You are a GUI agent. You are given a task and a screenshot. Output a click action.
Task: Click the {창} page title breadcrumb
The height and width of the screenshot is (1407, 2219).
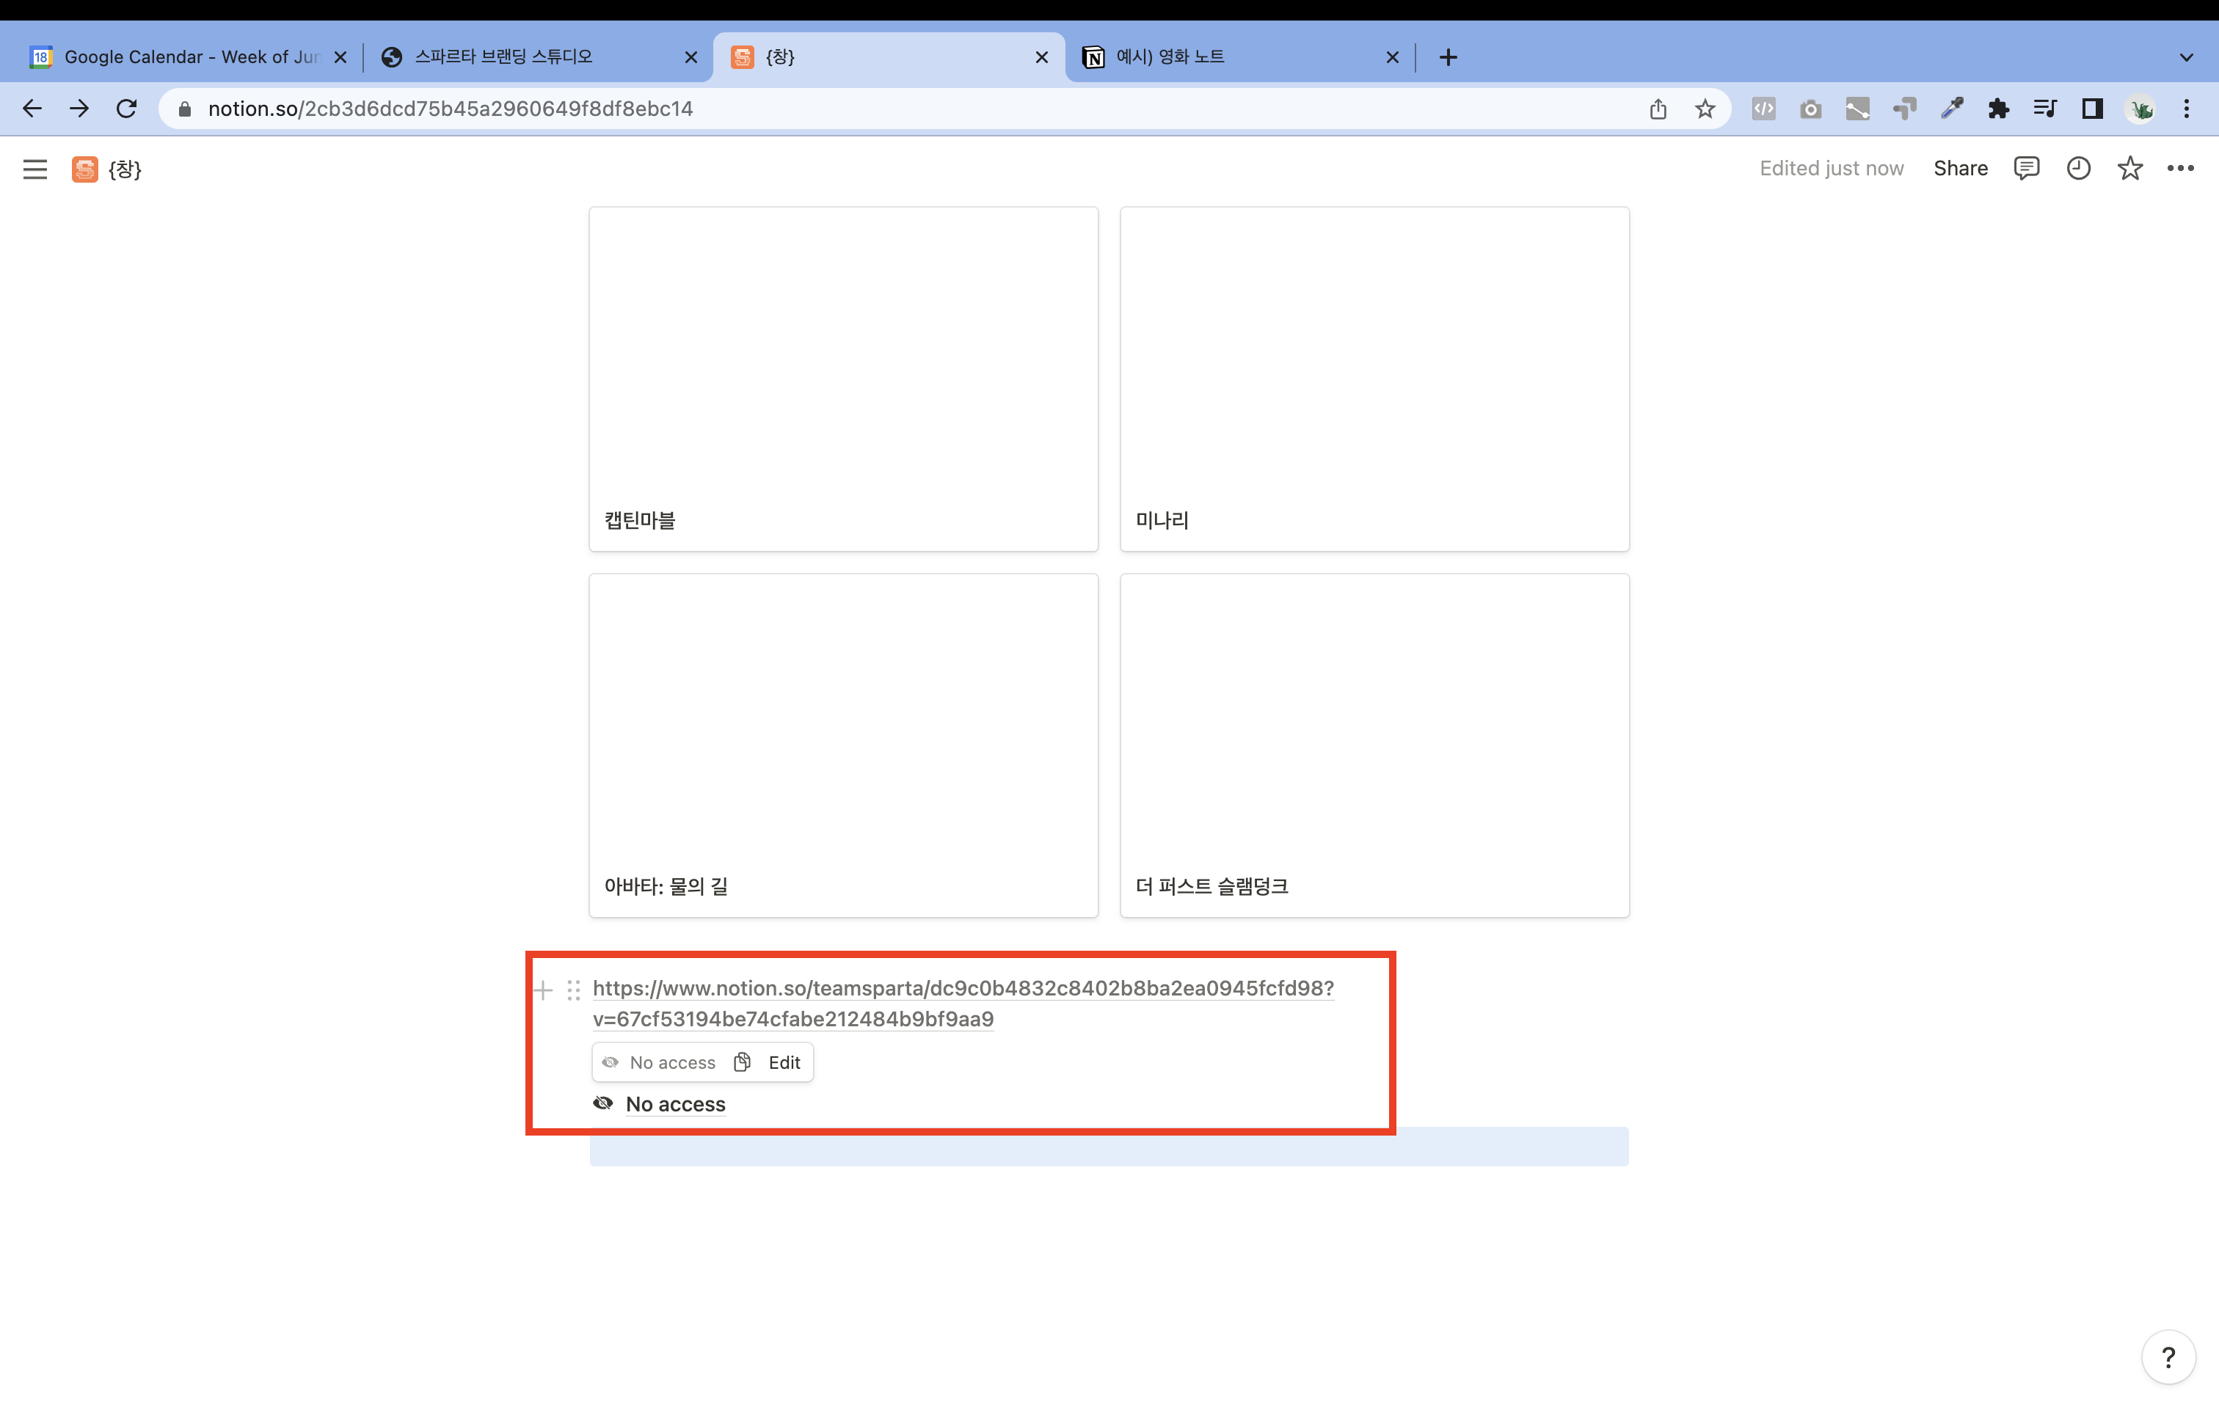[x=125, y=169]
